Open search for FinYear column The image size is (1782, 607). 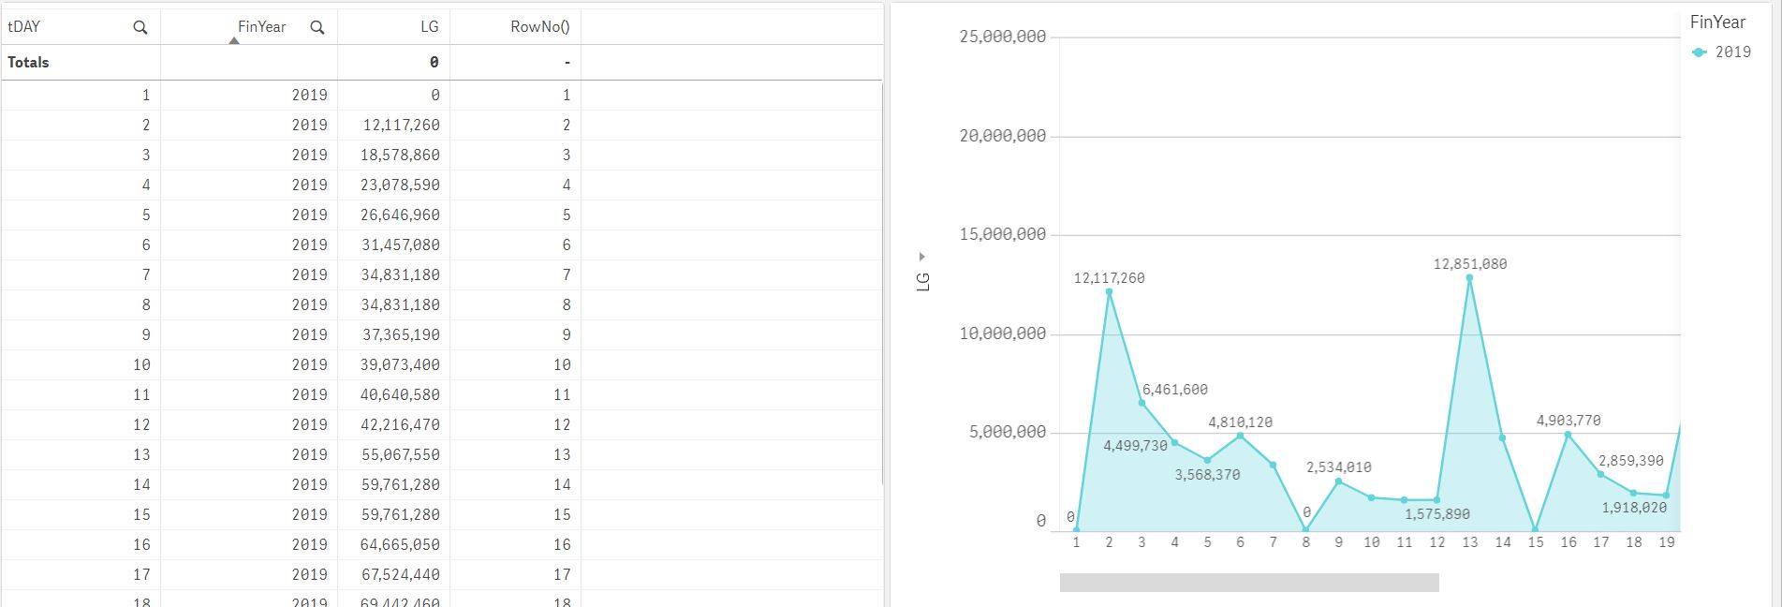pos(317,27)
